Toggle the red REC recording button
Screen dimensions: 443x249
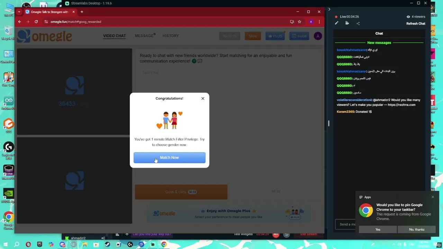276,234
